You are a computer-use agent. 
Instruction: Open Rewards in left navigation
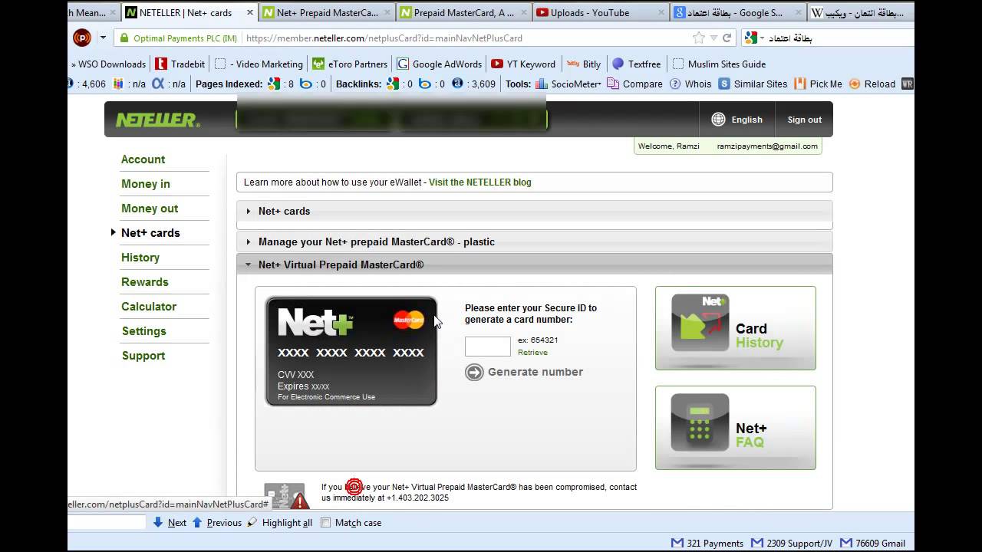coord(144,282)
